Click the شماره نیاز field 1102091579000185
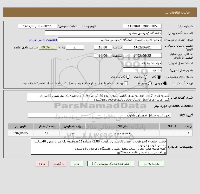This screenshot has height=194, width=200. (142, 26)
